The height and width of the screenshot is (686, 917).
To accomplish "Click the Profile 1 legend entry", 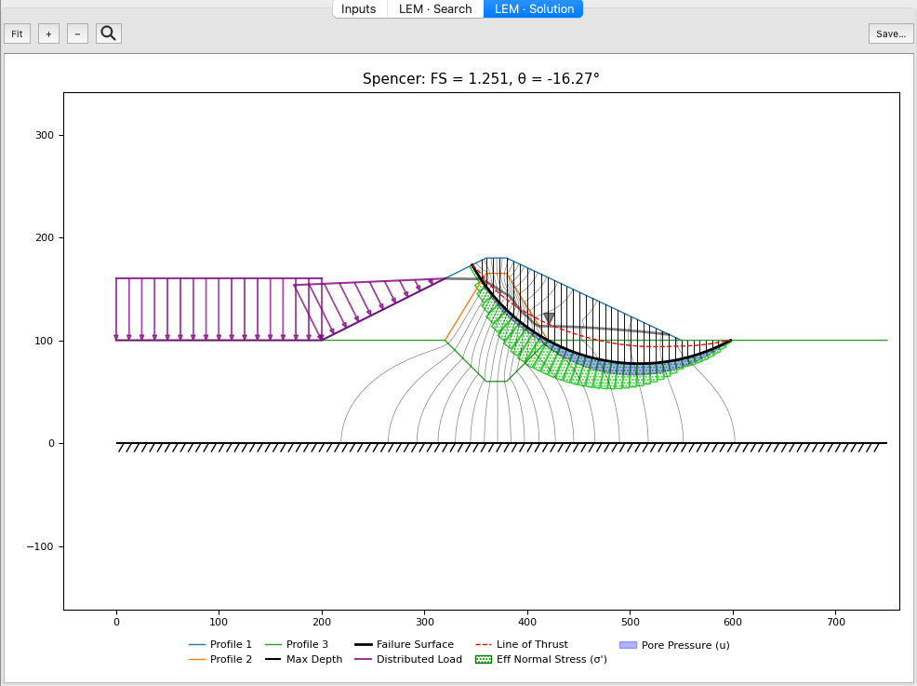I will [x=220, y=644].
